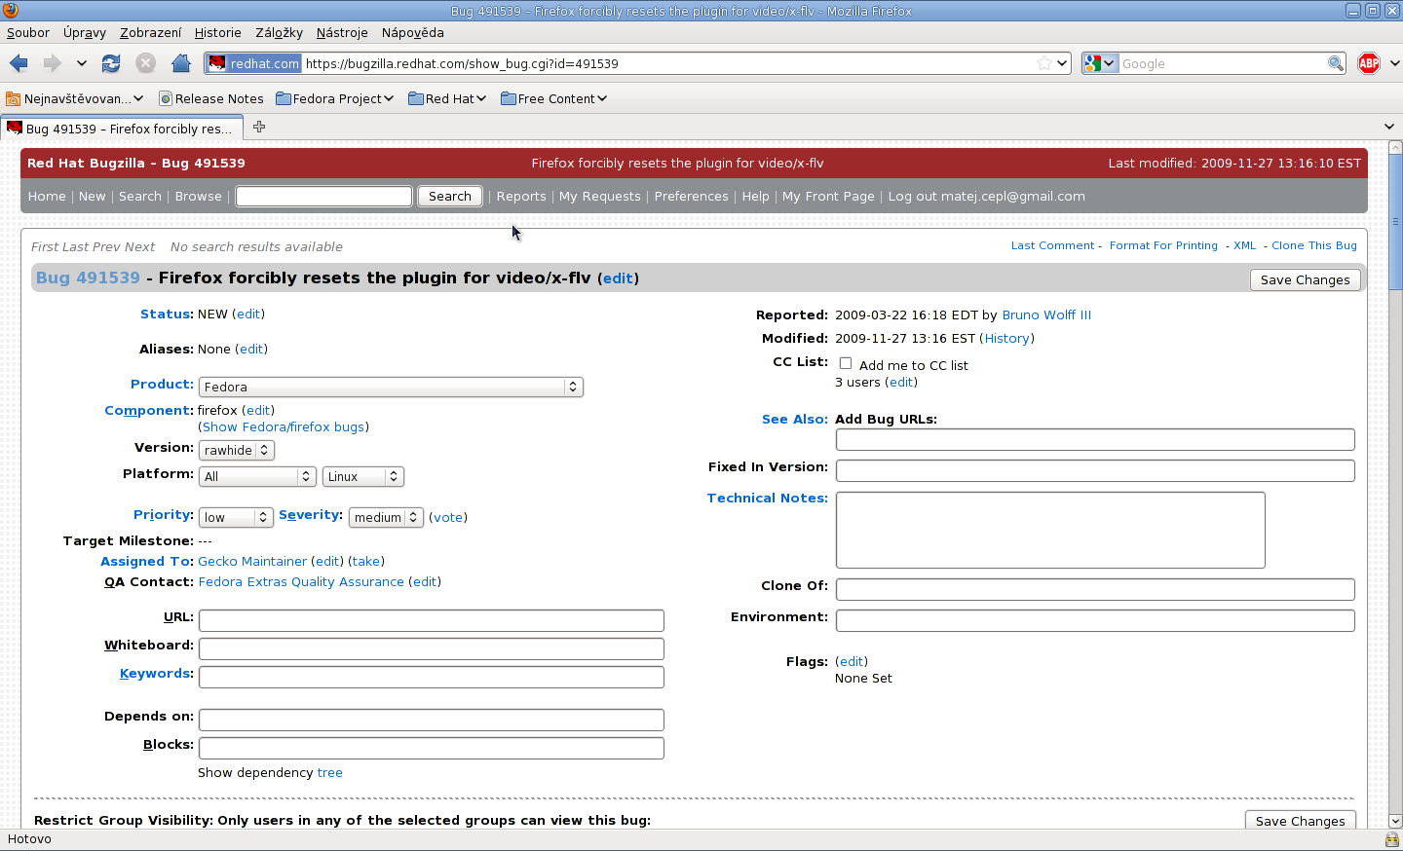The image size is (1403, 851).
Task: Click the Bugzilla Search button
Action: 450,196
